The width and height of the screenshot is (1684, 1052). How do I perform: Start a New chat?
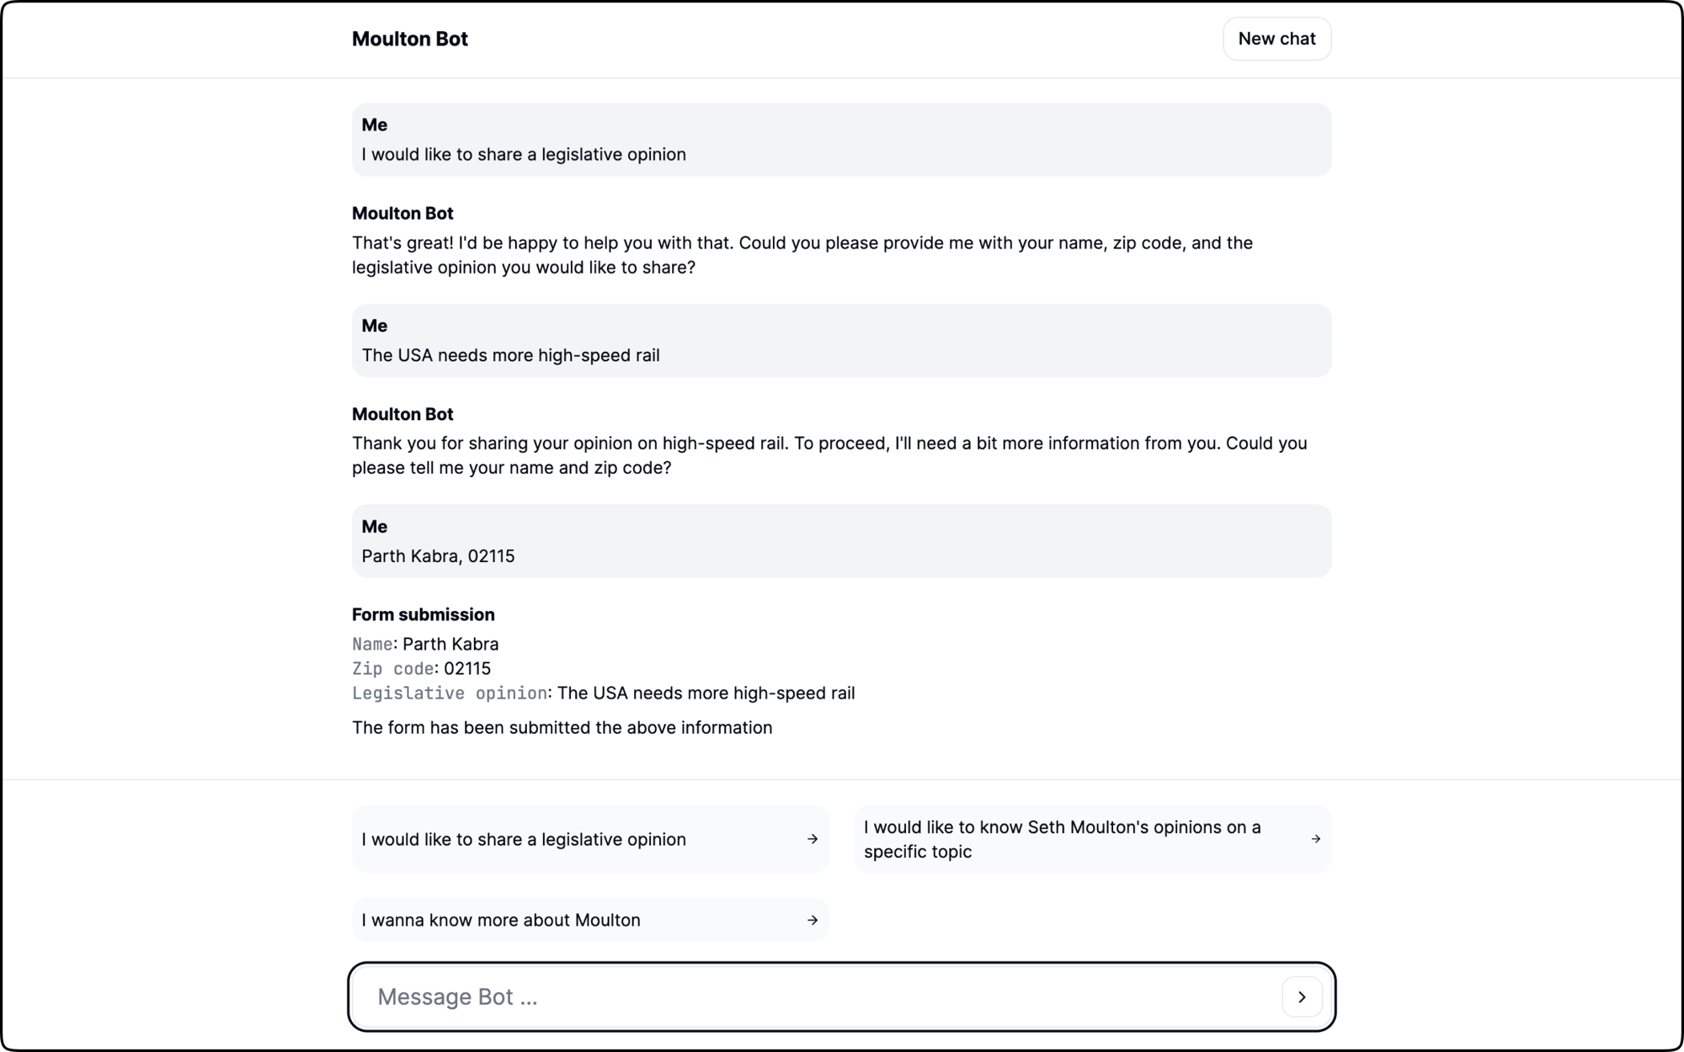coord(1276,38)
